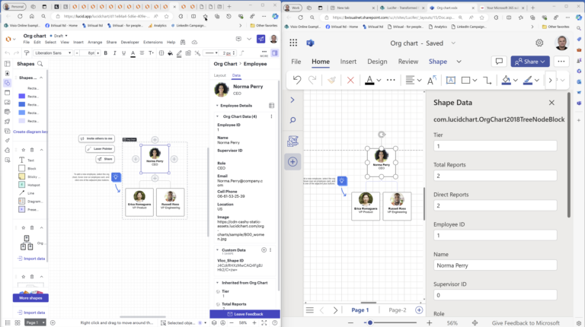Close the Shape Data pane
This screenshot has height=327, width=585.
tap(551, 103)
